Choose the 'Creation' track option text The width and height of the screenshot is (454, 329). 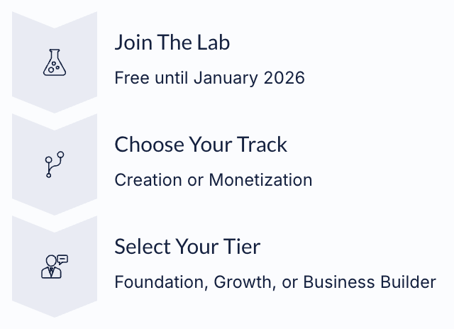click(148, 179)
